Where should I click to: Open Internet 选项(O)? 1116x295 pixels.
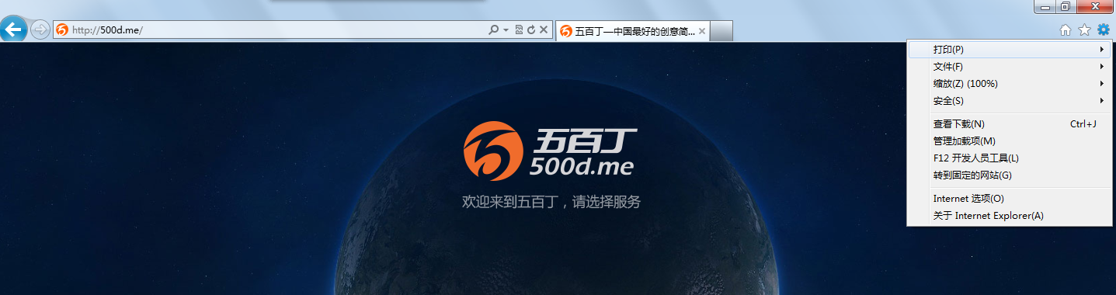pos(1009,199)
